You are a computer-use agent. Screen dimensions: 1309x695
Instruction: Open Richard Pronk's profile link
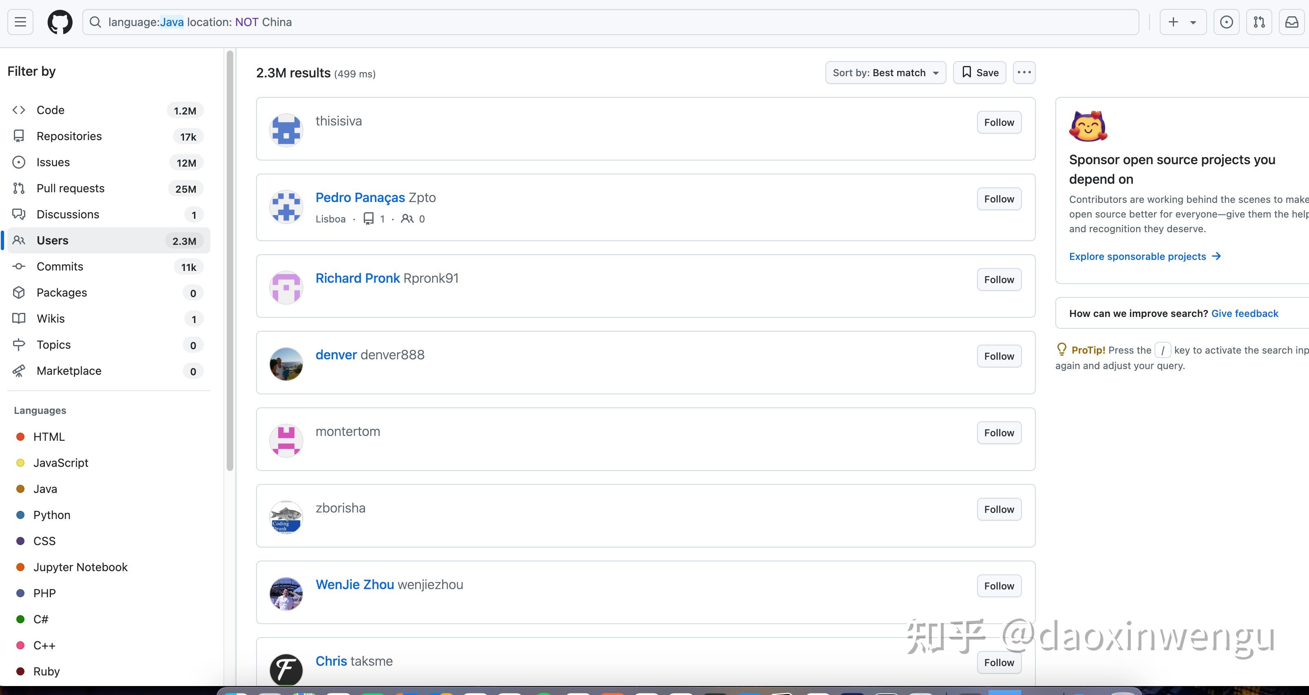click(x=357, y=278)
